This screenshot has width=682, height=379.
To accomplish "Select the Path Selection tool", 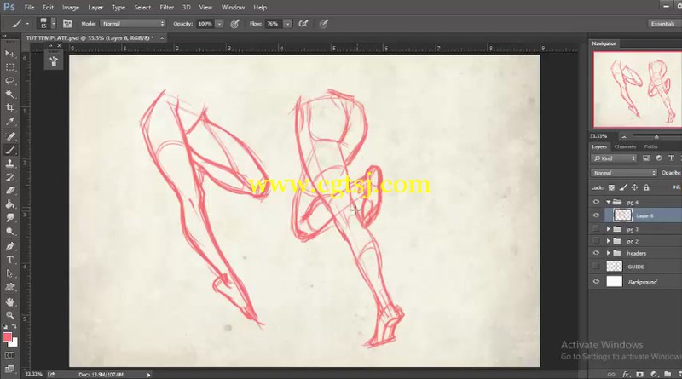I will (9, 273).
